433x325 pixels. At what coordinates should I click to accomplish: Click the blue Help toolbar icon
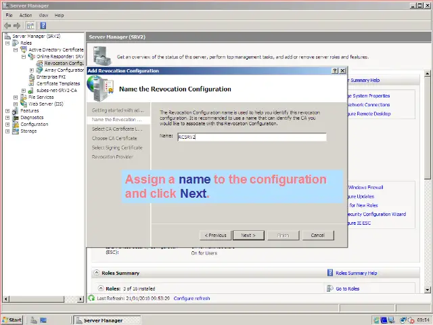point(43,26)
